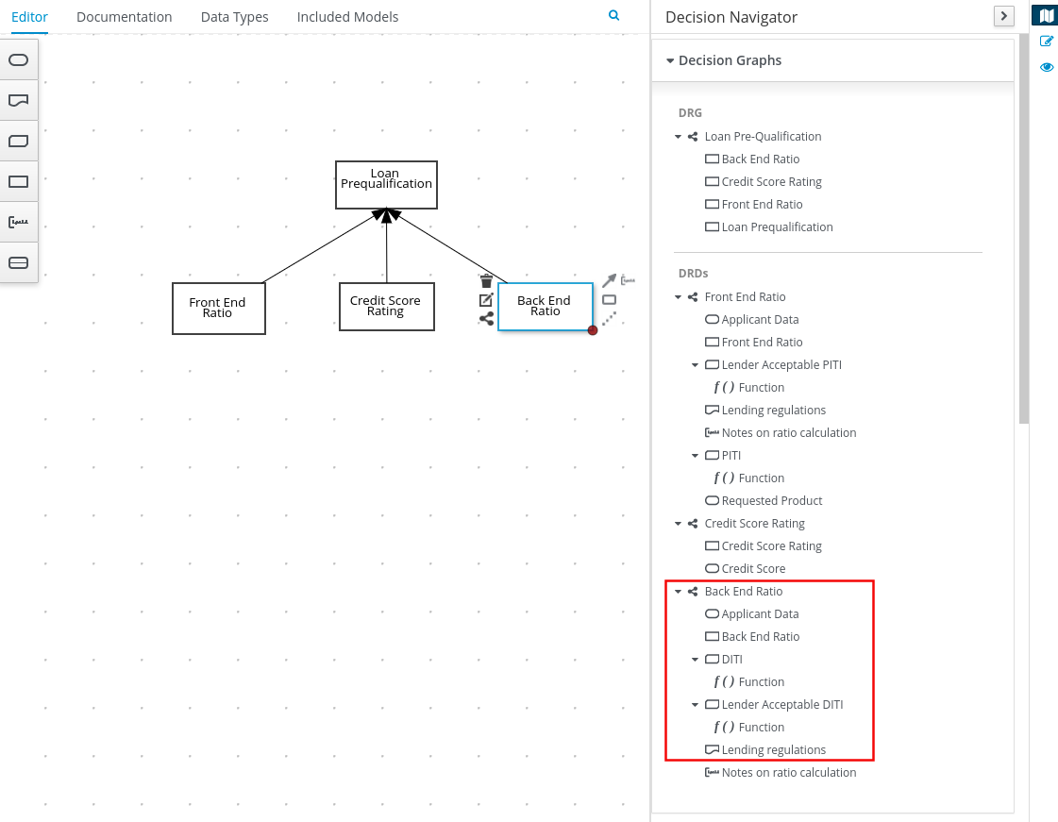
Task: Collapse the Decision Navigator panel with chevron button
Action: tap(1004, 16)
